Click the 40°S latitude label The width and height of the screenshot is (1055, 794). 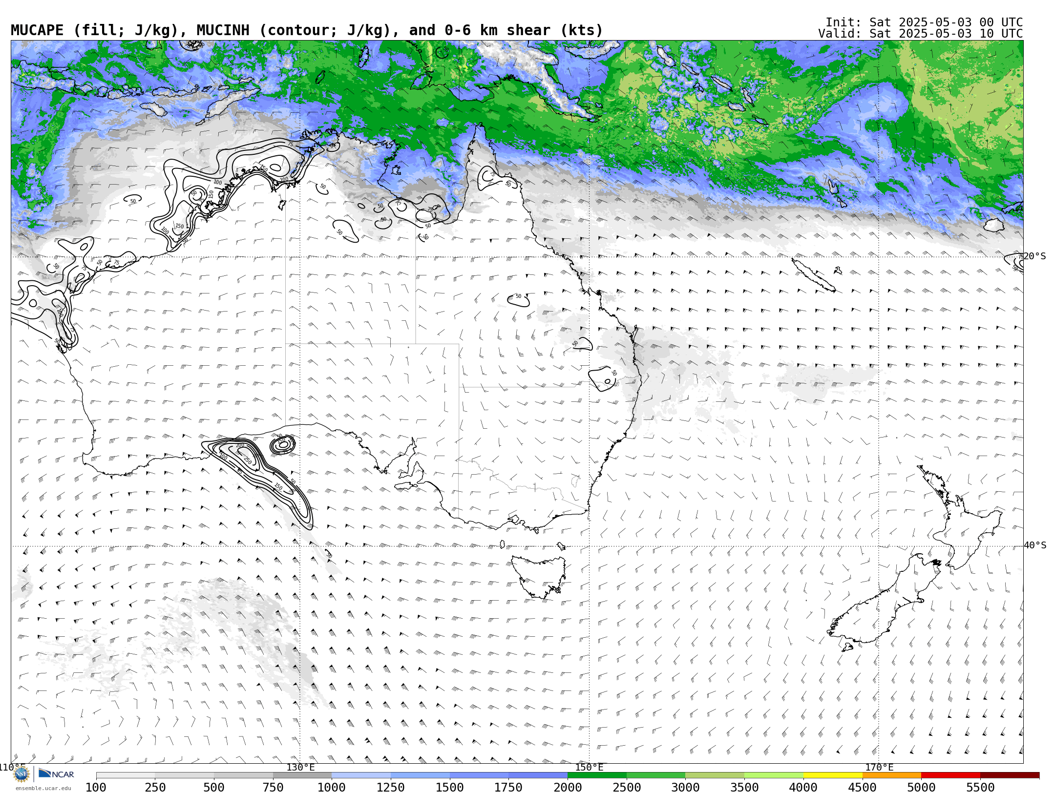[x=1035, y=545]
